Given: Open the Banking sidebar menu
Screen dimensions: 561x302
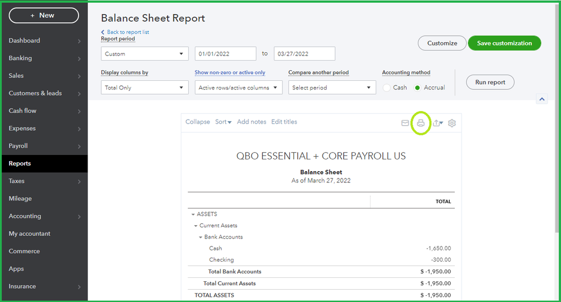Looking at the screenshot, I should pos(21,58).
